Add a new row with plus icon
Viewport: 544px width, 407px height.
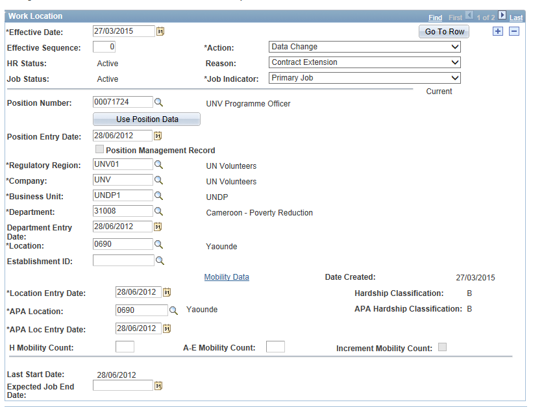[498, 31]
